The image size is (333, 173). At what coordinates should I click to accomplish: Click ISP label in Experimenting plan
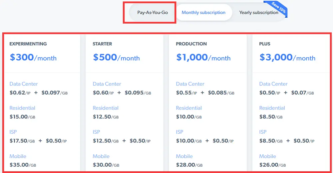[x=13, y=132]
